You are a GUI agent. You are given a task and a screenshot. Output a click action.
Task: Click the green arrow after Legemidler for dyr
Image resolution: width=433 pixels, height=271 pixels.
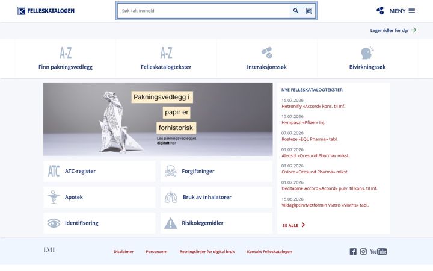coord(414,30)
